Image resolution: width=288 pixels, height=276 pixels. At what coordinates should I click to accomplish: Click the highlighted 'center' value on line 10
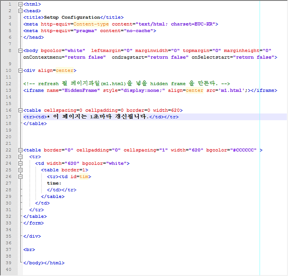coord(65,70)
